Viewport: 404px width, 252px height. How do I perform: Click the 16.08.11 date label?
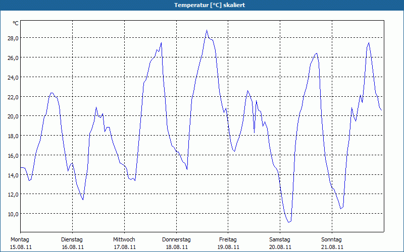click(x=73, y=247)
